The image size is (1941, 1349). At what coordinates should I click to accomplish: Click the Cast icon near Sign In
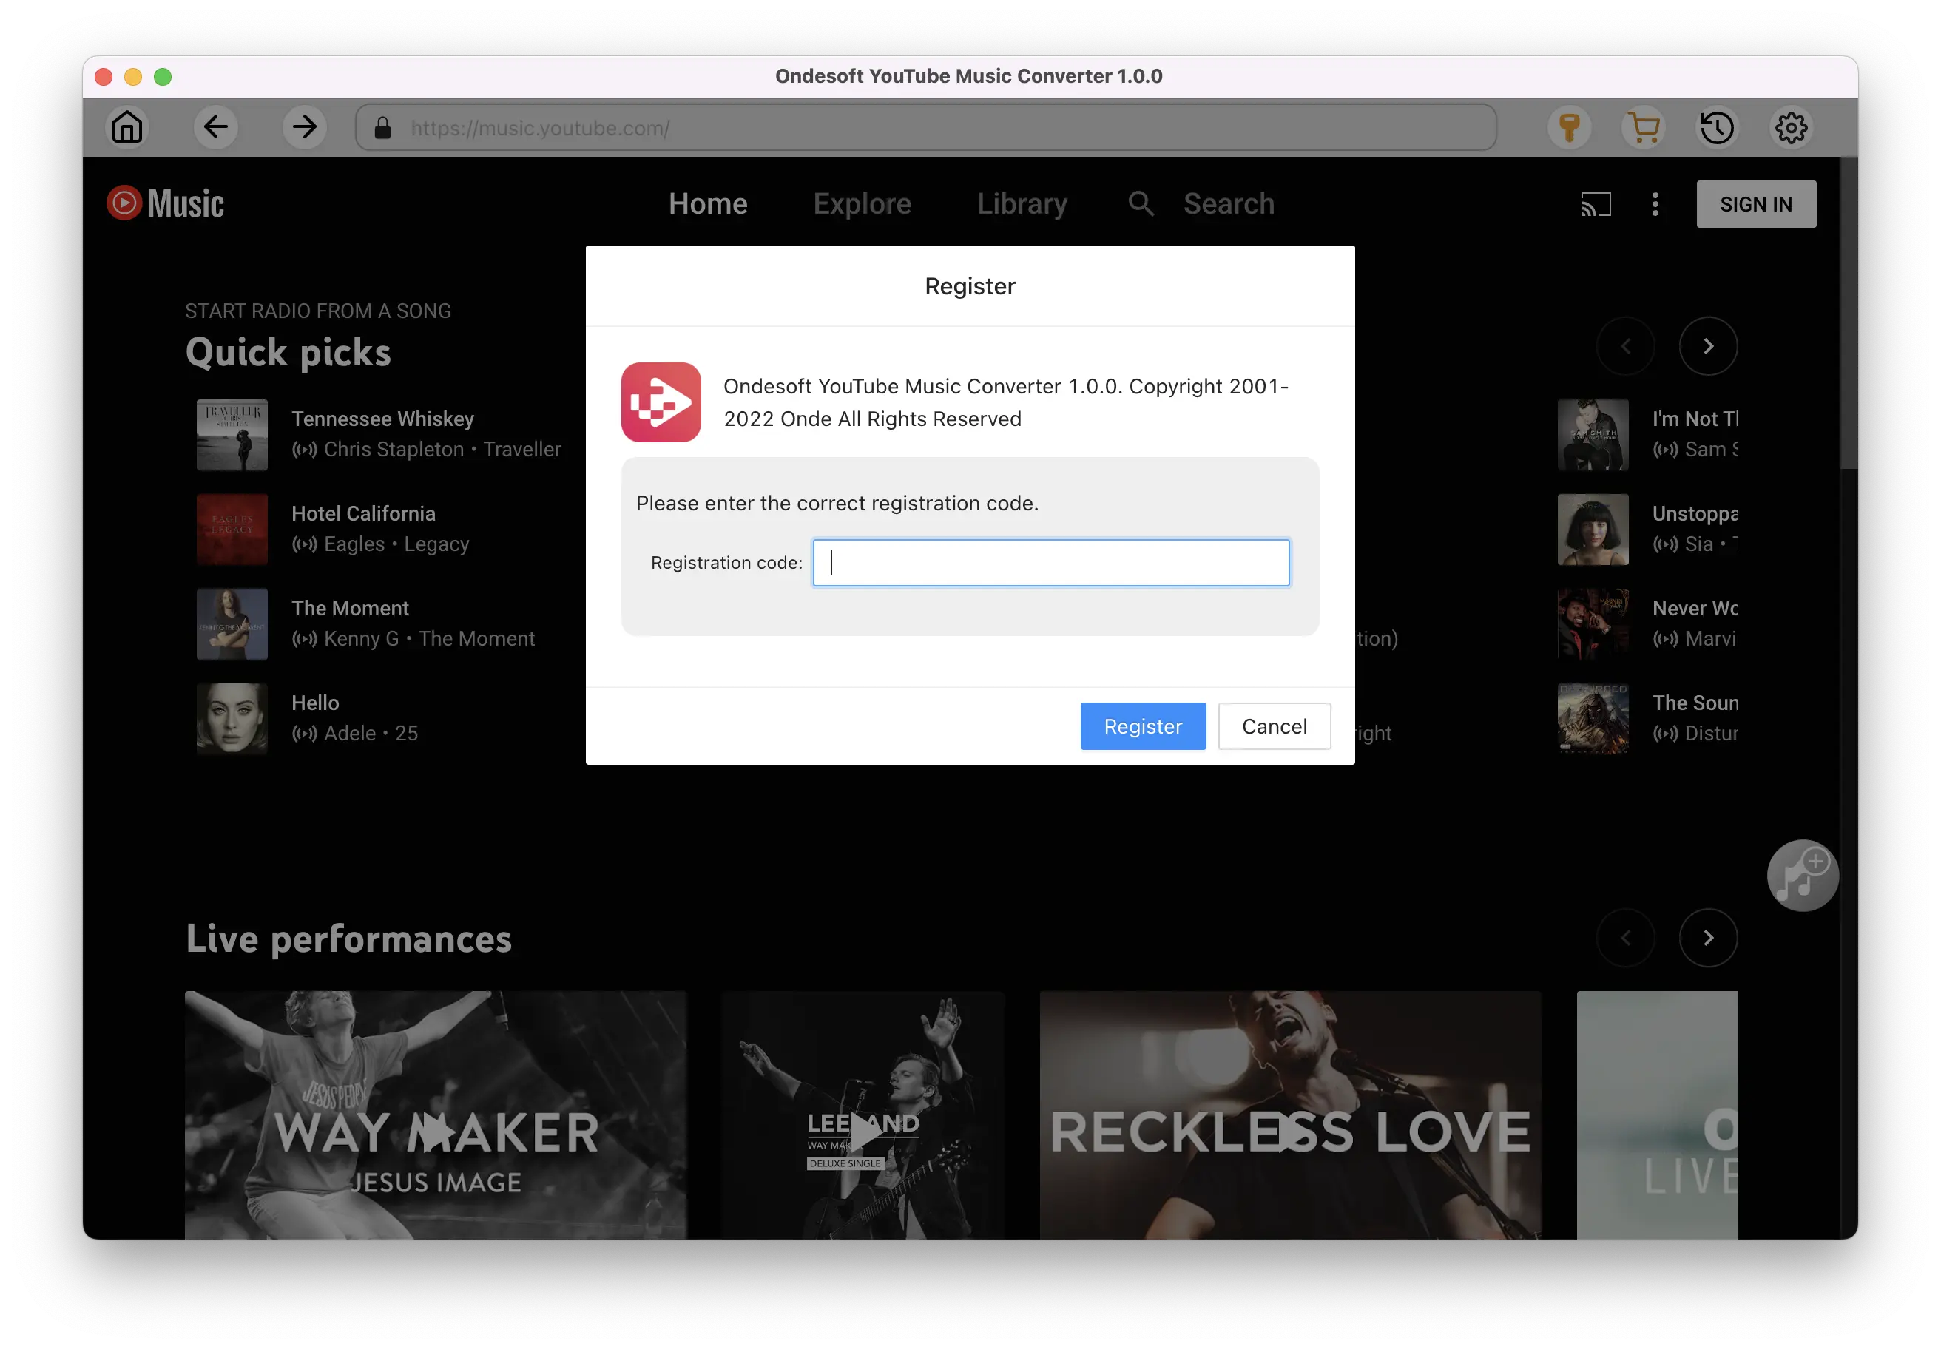1594,203
